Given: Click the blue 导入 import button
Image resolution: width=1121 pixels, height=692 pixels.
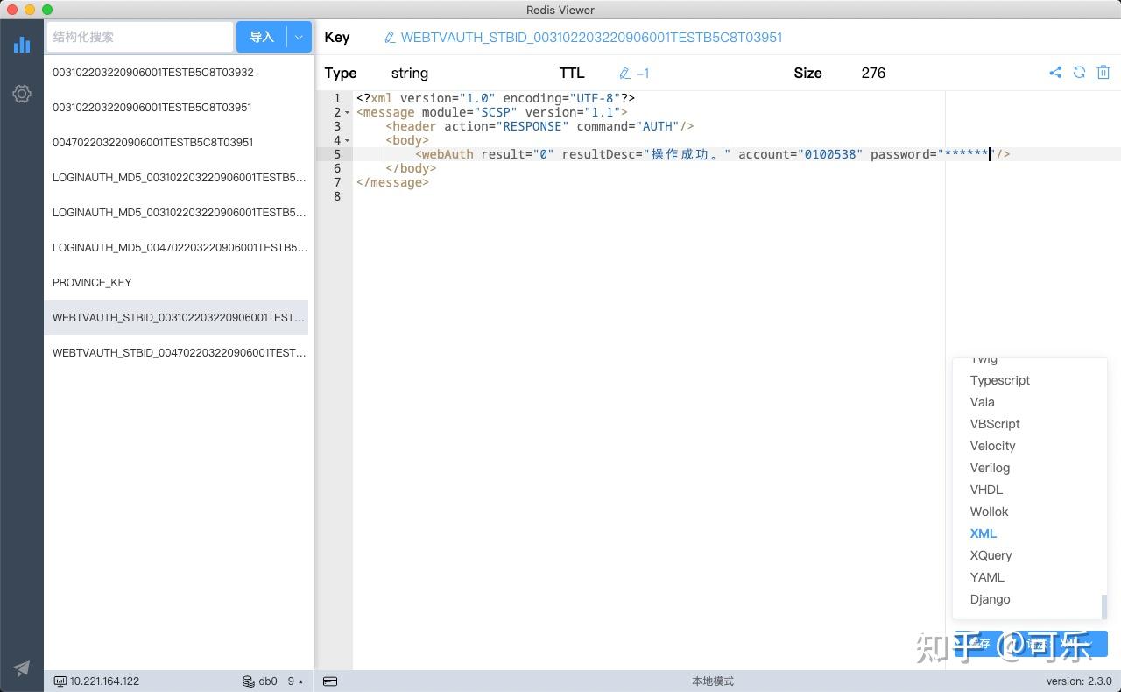Looking at the screenshot, I should pos(262,37).
